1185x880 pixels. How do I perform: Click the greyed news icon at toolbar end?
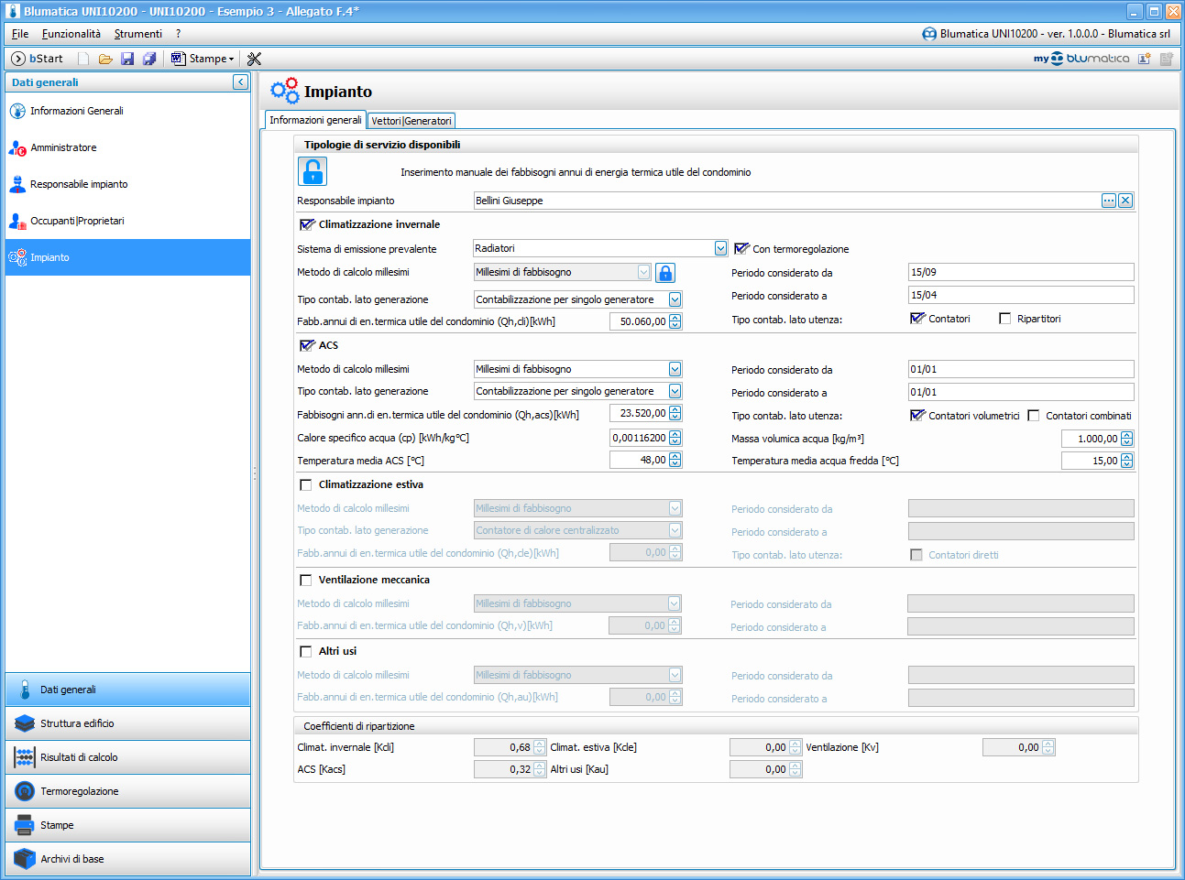(x=1167, y=59)
